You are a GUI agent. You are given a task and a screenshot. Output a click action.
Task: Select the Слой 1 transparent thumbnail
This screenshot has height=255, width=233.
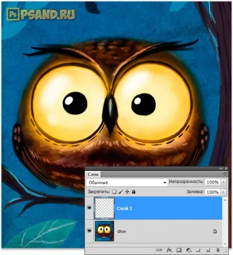pyautogui.click(x=104, y=208)
